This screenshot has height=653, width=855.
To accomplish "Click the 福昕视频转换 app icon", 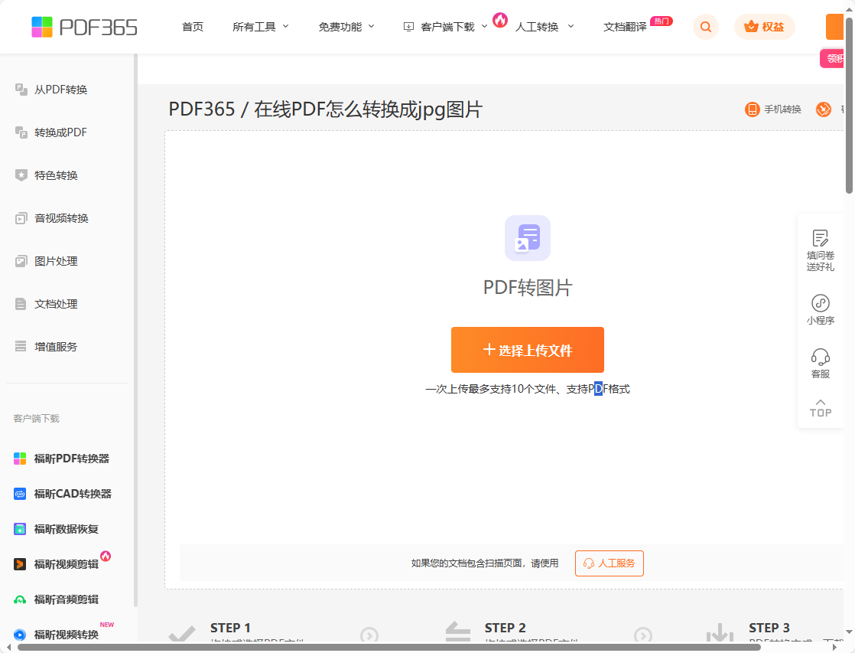I will coord(20,635).
